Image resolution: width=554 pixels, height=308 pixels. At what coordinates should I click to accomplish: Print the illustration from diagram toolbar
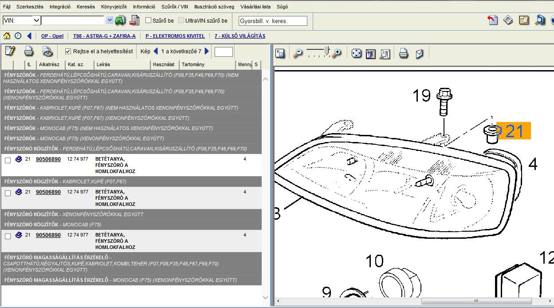click(403, 54)
